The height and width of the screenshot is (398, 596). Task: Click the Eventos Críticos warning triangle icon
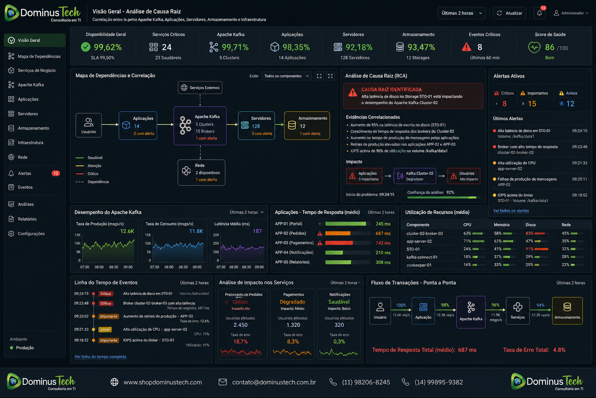pos(466,47)
